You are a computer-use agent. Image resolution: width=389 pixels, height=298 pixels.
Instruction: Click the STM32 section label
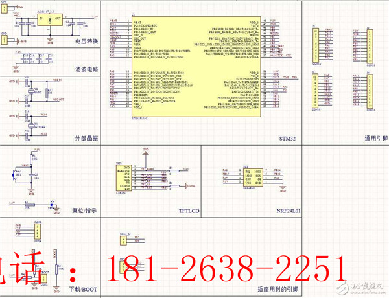tap(287, 139)
